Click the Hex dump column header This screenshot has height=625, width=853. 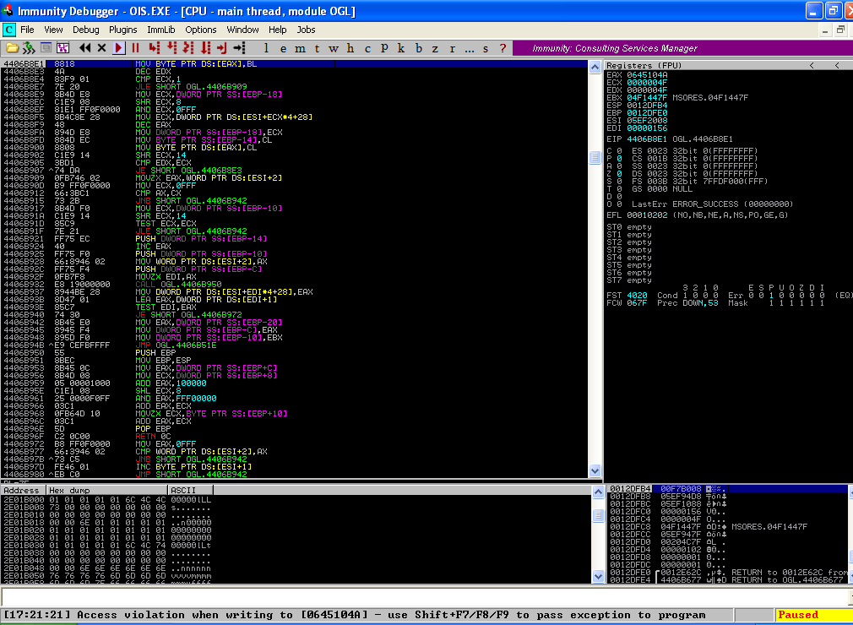108,490
